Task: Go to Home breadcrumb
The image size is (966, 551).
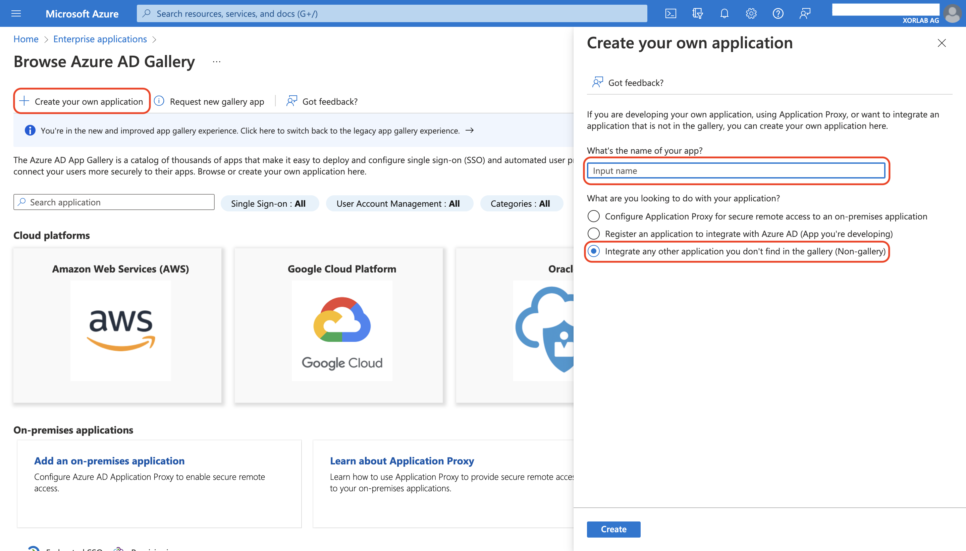Action: pos(26,39)
